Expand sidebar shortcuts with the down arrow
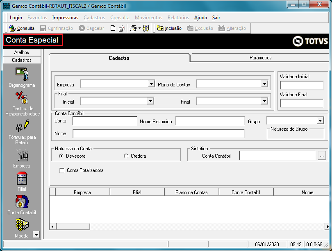Image resolution: width=332 pixels, height=251 pixels. point(36,235)
